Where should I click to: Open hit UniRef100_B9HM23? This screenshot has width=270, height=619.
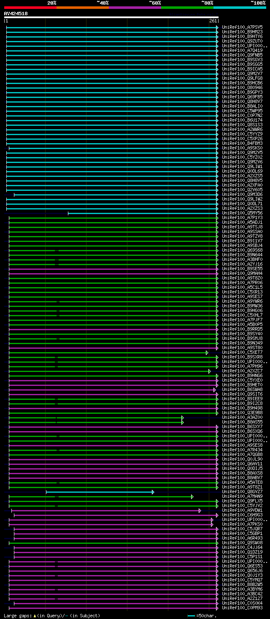click(242, 32)
